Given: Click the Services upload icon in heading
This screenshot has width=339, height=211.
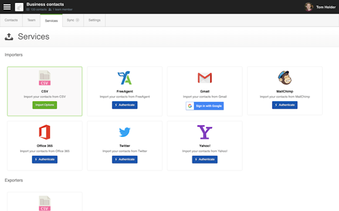Looking at the screenshot, I should click(x=9, y=37).
